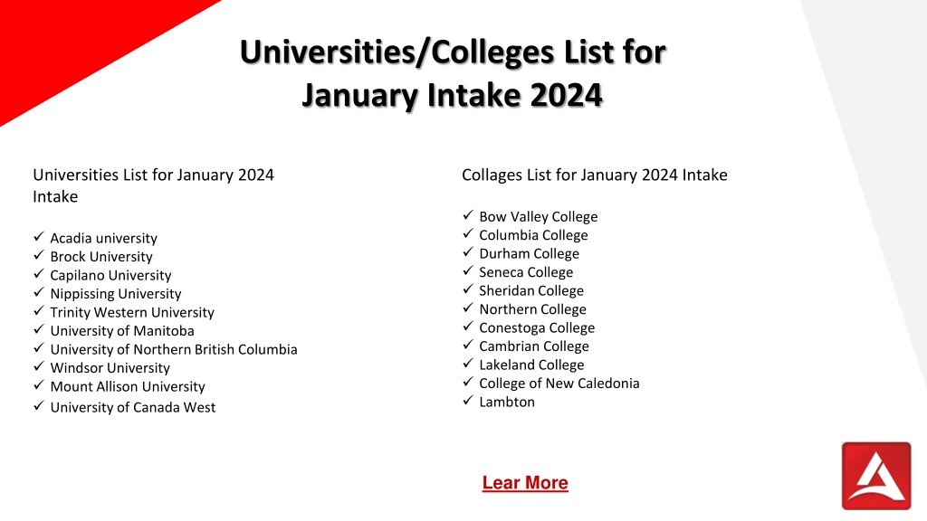Click Mount Allison University entry
Screen dimensions: 927x521
coord(127,386)
